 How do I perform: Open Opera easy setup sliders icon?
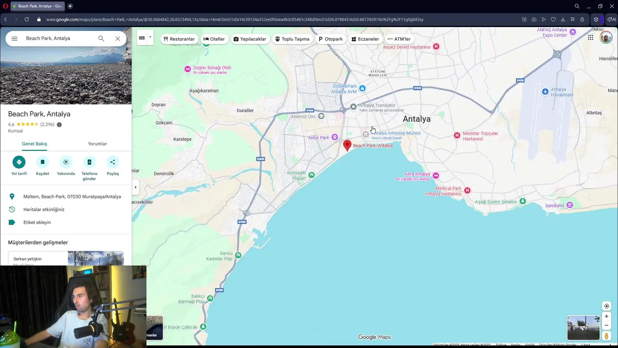pyautogui.click(x=573, y=19)
